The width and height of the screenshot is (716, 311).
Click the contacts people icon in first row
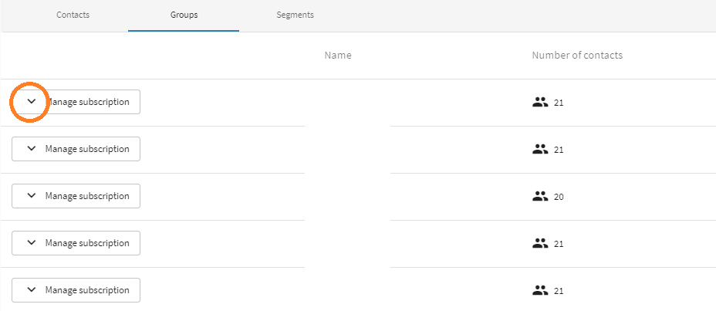tap(540, 102)
